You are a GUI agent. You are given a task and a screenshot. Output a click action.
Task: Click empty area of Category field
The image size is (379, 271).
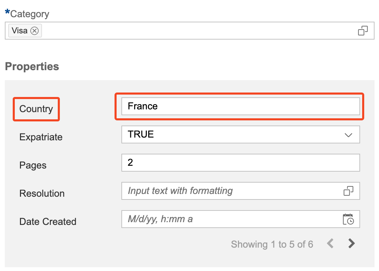[196, 31]
